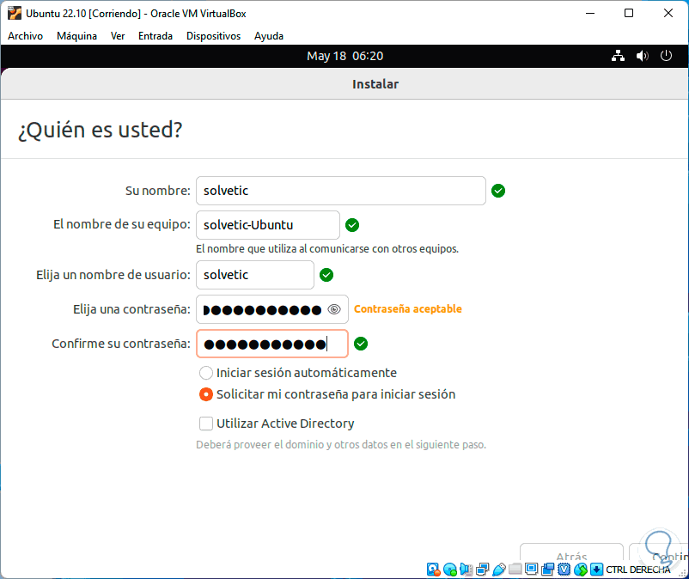Open the mouse integration status icon
Viewport: 689px width, 579px height.
[x=581, y=570]
